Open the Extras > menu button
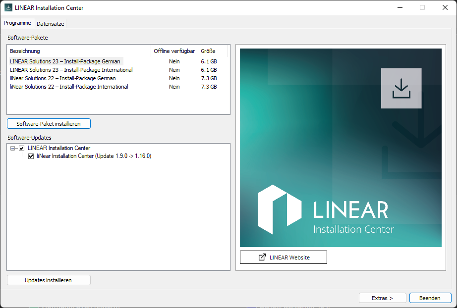The height and width of the screenshot is (308, 457). pyautogui.click(x=382, y=298)
